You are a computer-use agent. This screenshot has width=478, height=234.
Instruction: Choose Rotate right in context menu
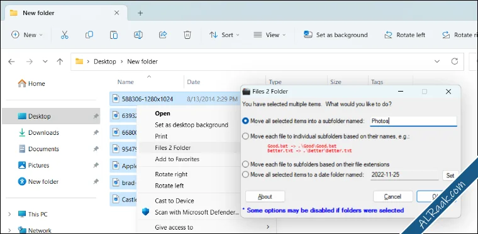171,174
